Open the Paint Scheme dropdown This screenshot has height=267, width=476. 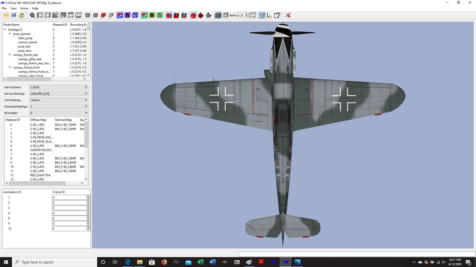59,87
